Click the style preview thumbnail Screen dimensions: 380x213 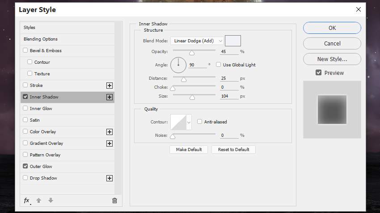(x=332, y=110)
